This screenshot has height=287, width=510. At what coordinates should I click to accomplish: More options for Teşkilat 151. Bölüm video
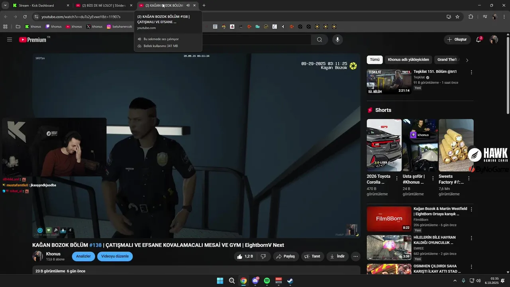471,73
